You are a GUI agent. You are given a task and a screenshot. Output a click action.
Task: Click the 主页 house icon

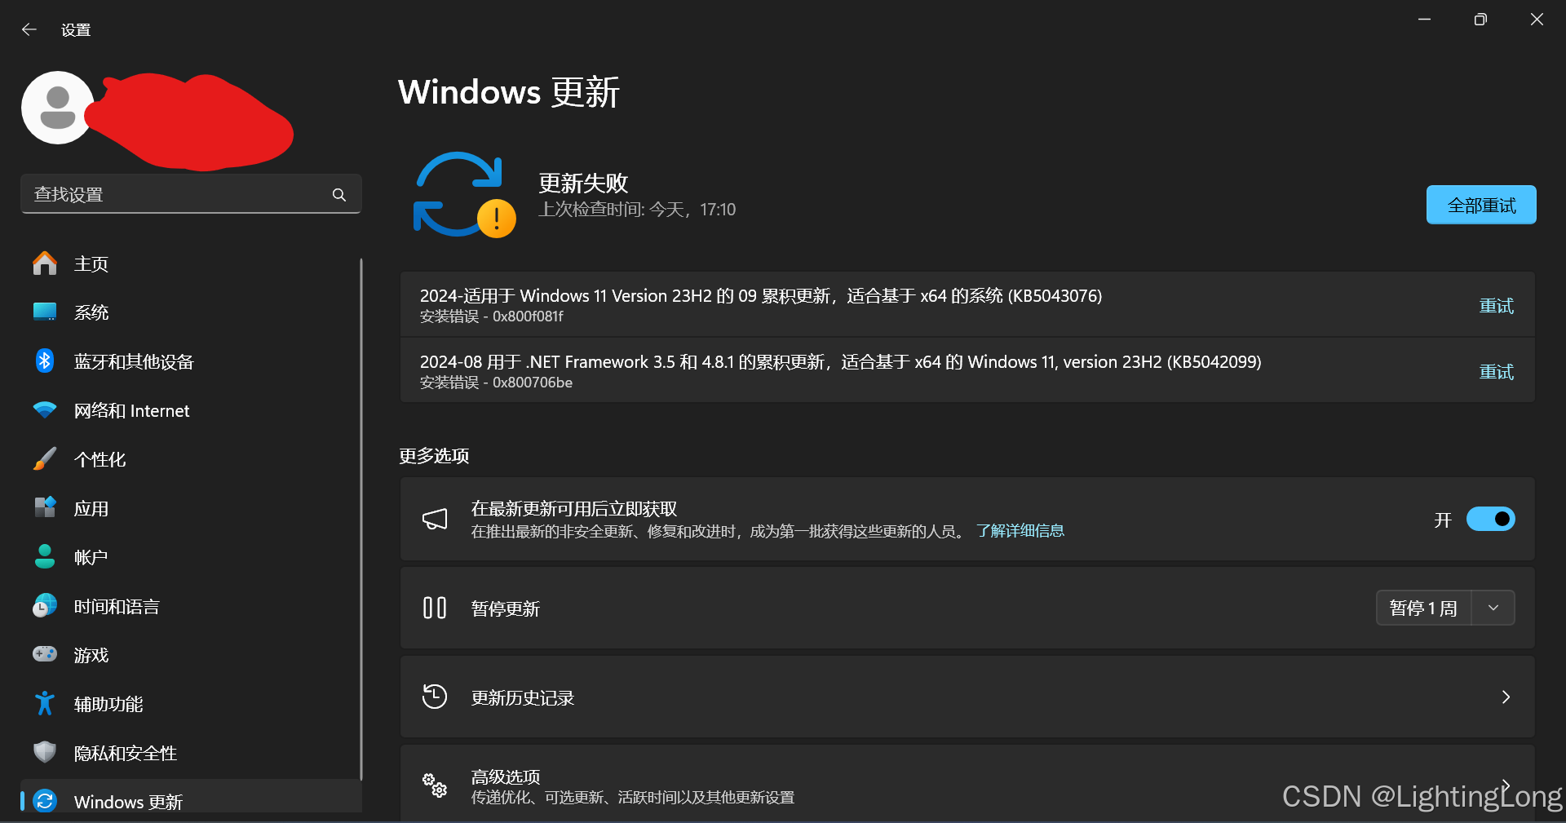coord(45,263)
